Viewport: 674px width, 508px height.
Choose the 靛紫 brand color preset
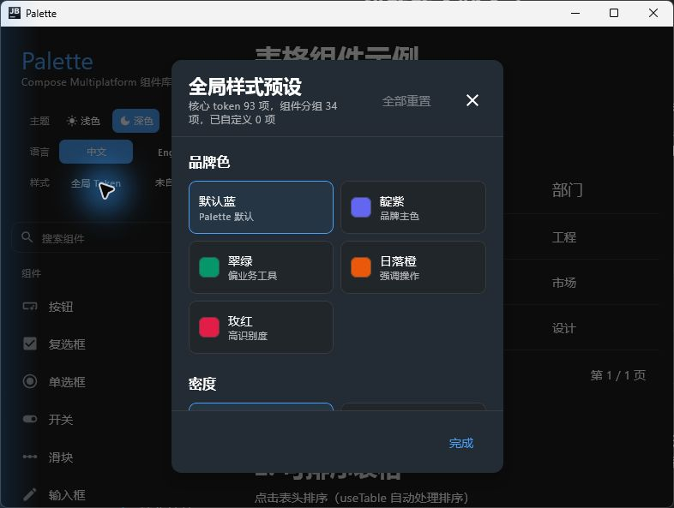tap(413, 207)
